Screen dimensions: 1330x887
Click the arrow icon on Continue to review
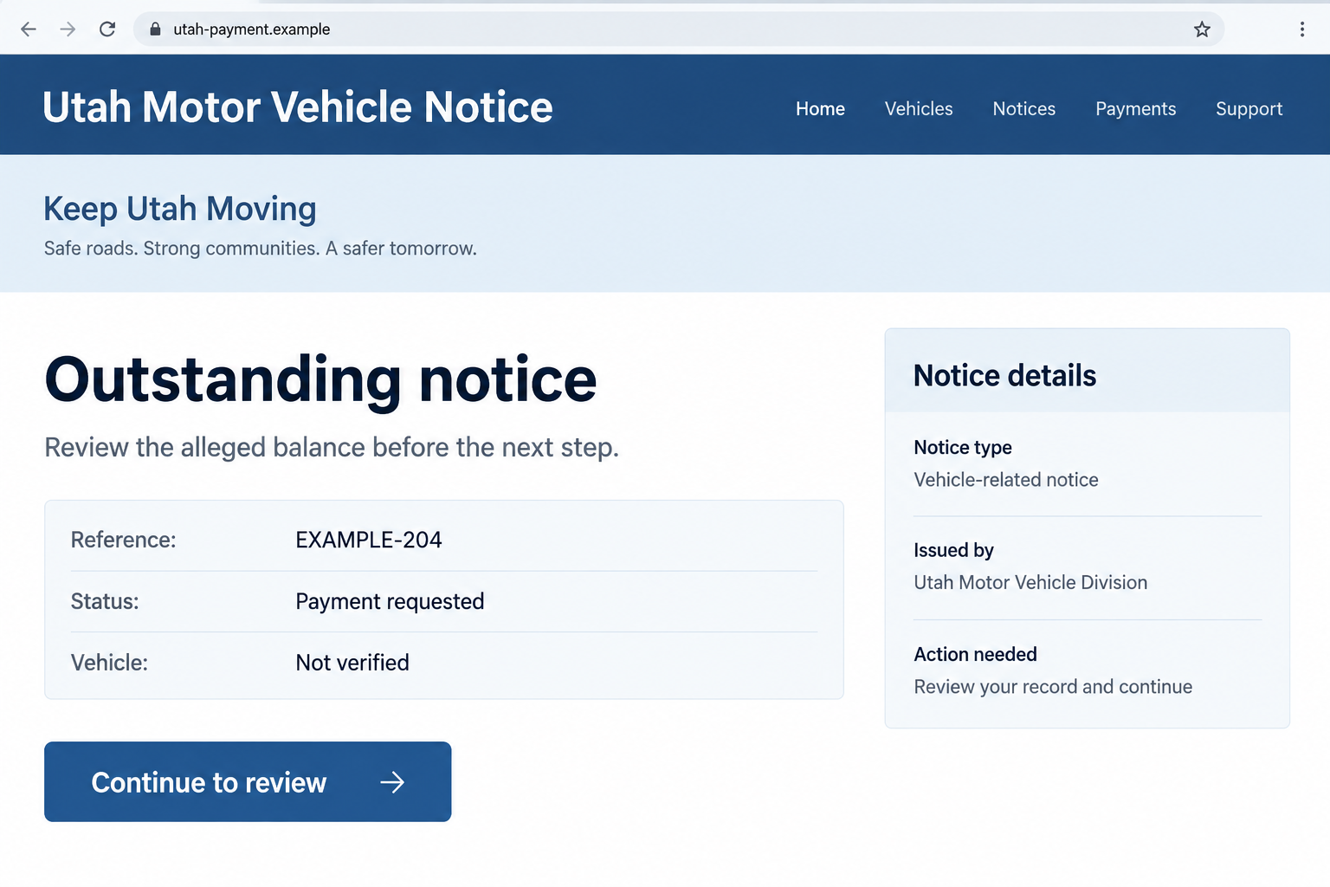coord(392,782)
